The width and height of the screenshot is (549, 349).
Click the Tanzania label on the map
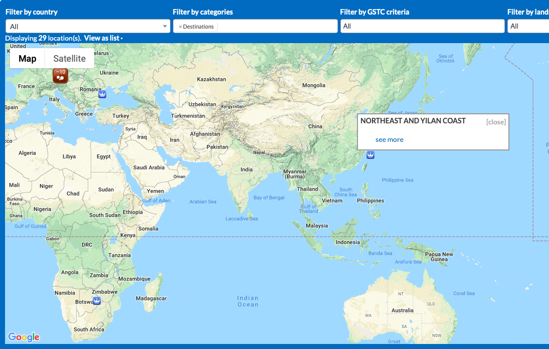119,255
